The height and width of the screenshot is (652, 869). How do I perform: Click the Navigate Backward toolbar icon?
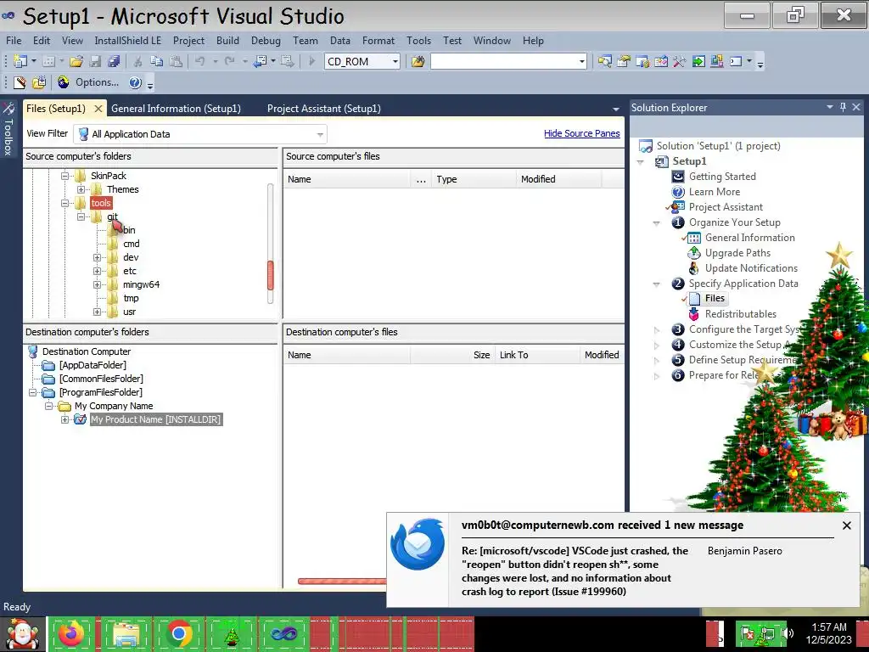point(260,61)
